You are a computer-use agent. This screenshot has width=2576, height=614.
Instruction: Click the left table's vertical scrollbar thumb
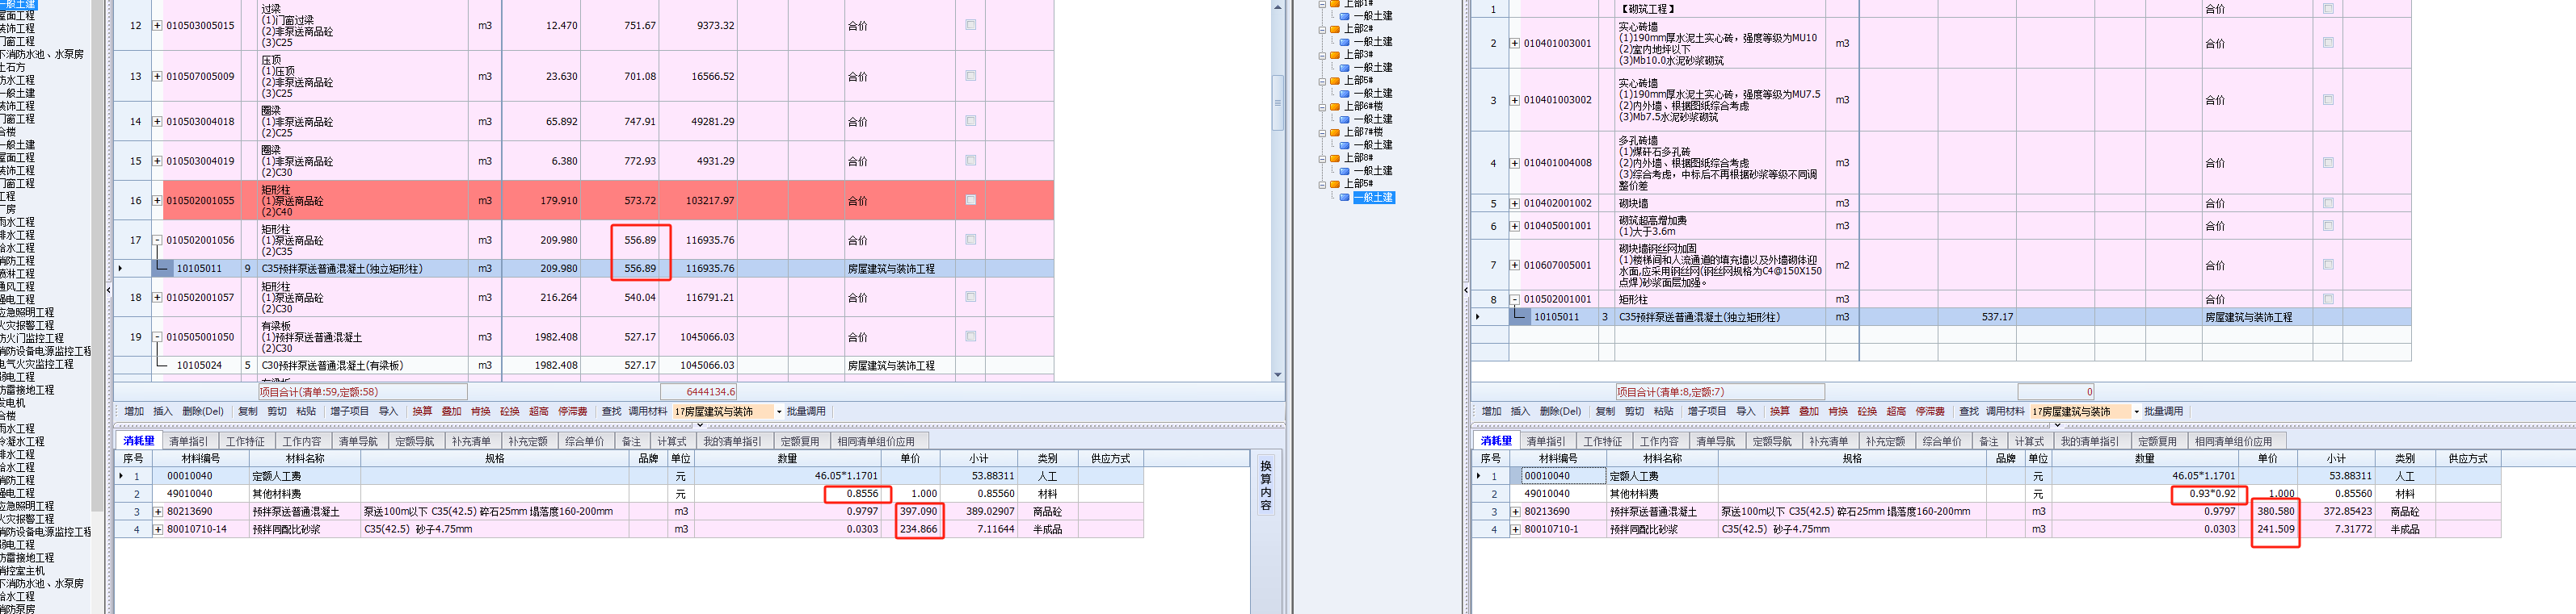(x=1277, y=102)
